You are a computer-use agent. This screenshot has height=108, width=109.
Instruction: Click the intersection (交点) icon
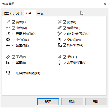(60, 22)
